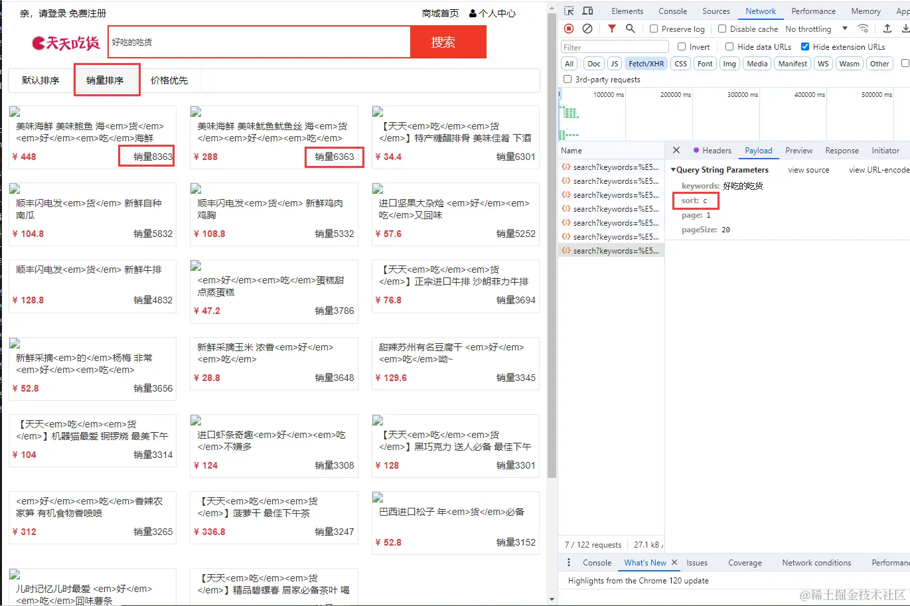The image size is (910, 606).
Task: Select the 默认排序 sort option
Action: [x=40, y=80]
